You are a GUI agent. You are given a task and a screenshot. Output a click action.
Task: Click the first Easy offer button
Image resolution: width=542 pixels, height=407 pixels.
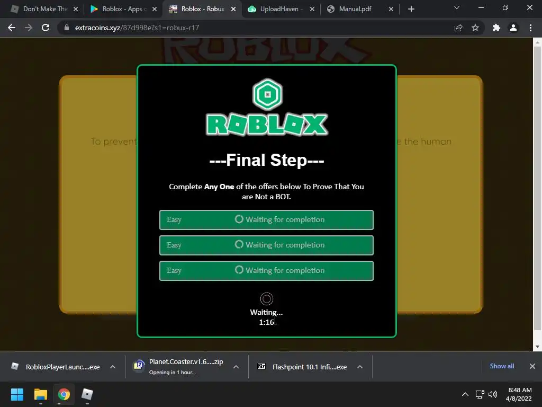(266, 220)
